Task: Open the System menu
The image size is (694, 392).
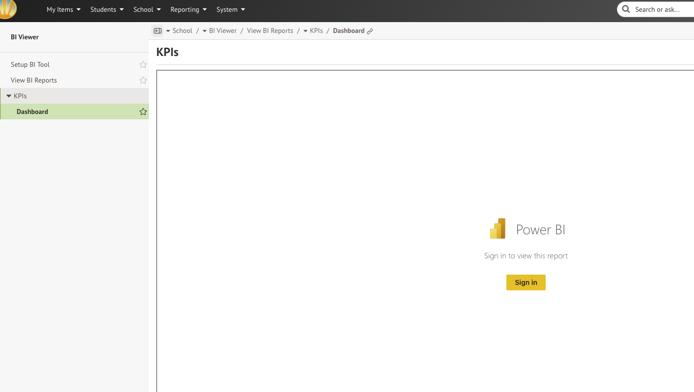Action: point(230,9)
